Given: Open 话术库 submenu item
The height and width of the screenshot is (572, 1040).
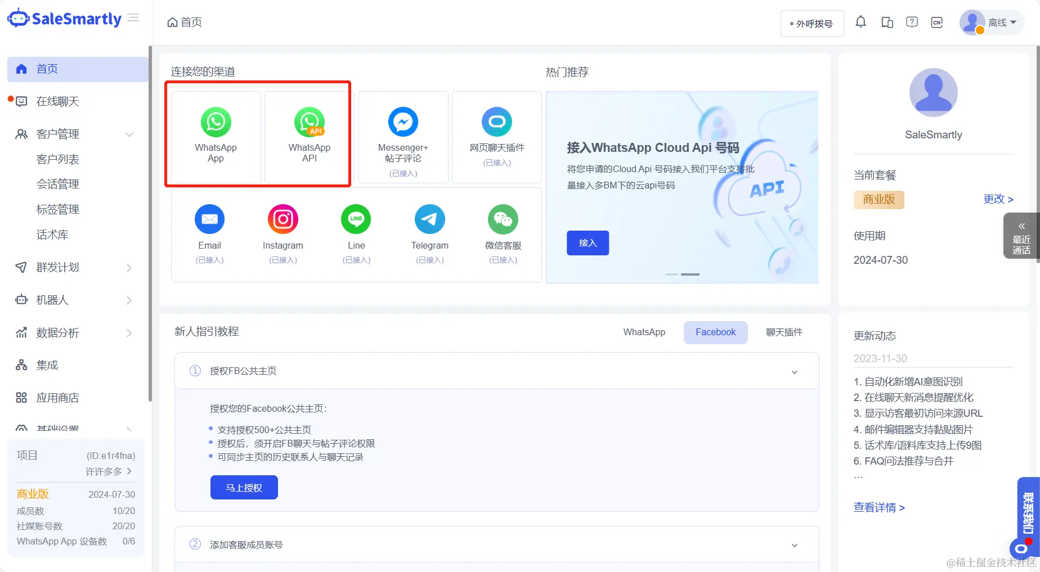Looking at the screenshot, I should click(x=52, y=235).
